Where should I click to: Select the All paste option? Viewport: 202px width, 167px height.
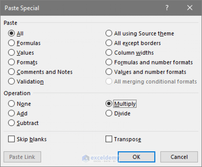point(11,34)
